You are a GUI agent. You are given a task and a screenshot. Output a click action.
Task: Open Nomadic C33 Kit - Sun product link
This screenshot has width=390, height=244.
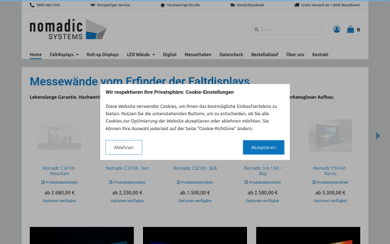click(127, 168)
